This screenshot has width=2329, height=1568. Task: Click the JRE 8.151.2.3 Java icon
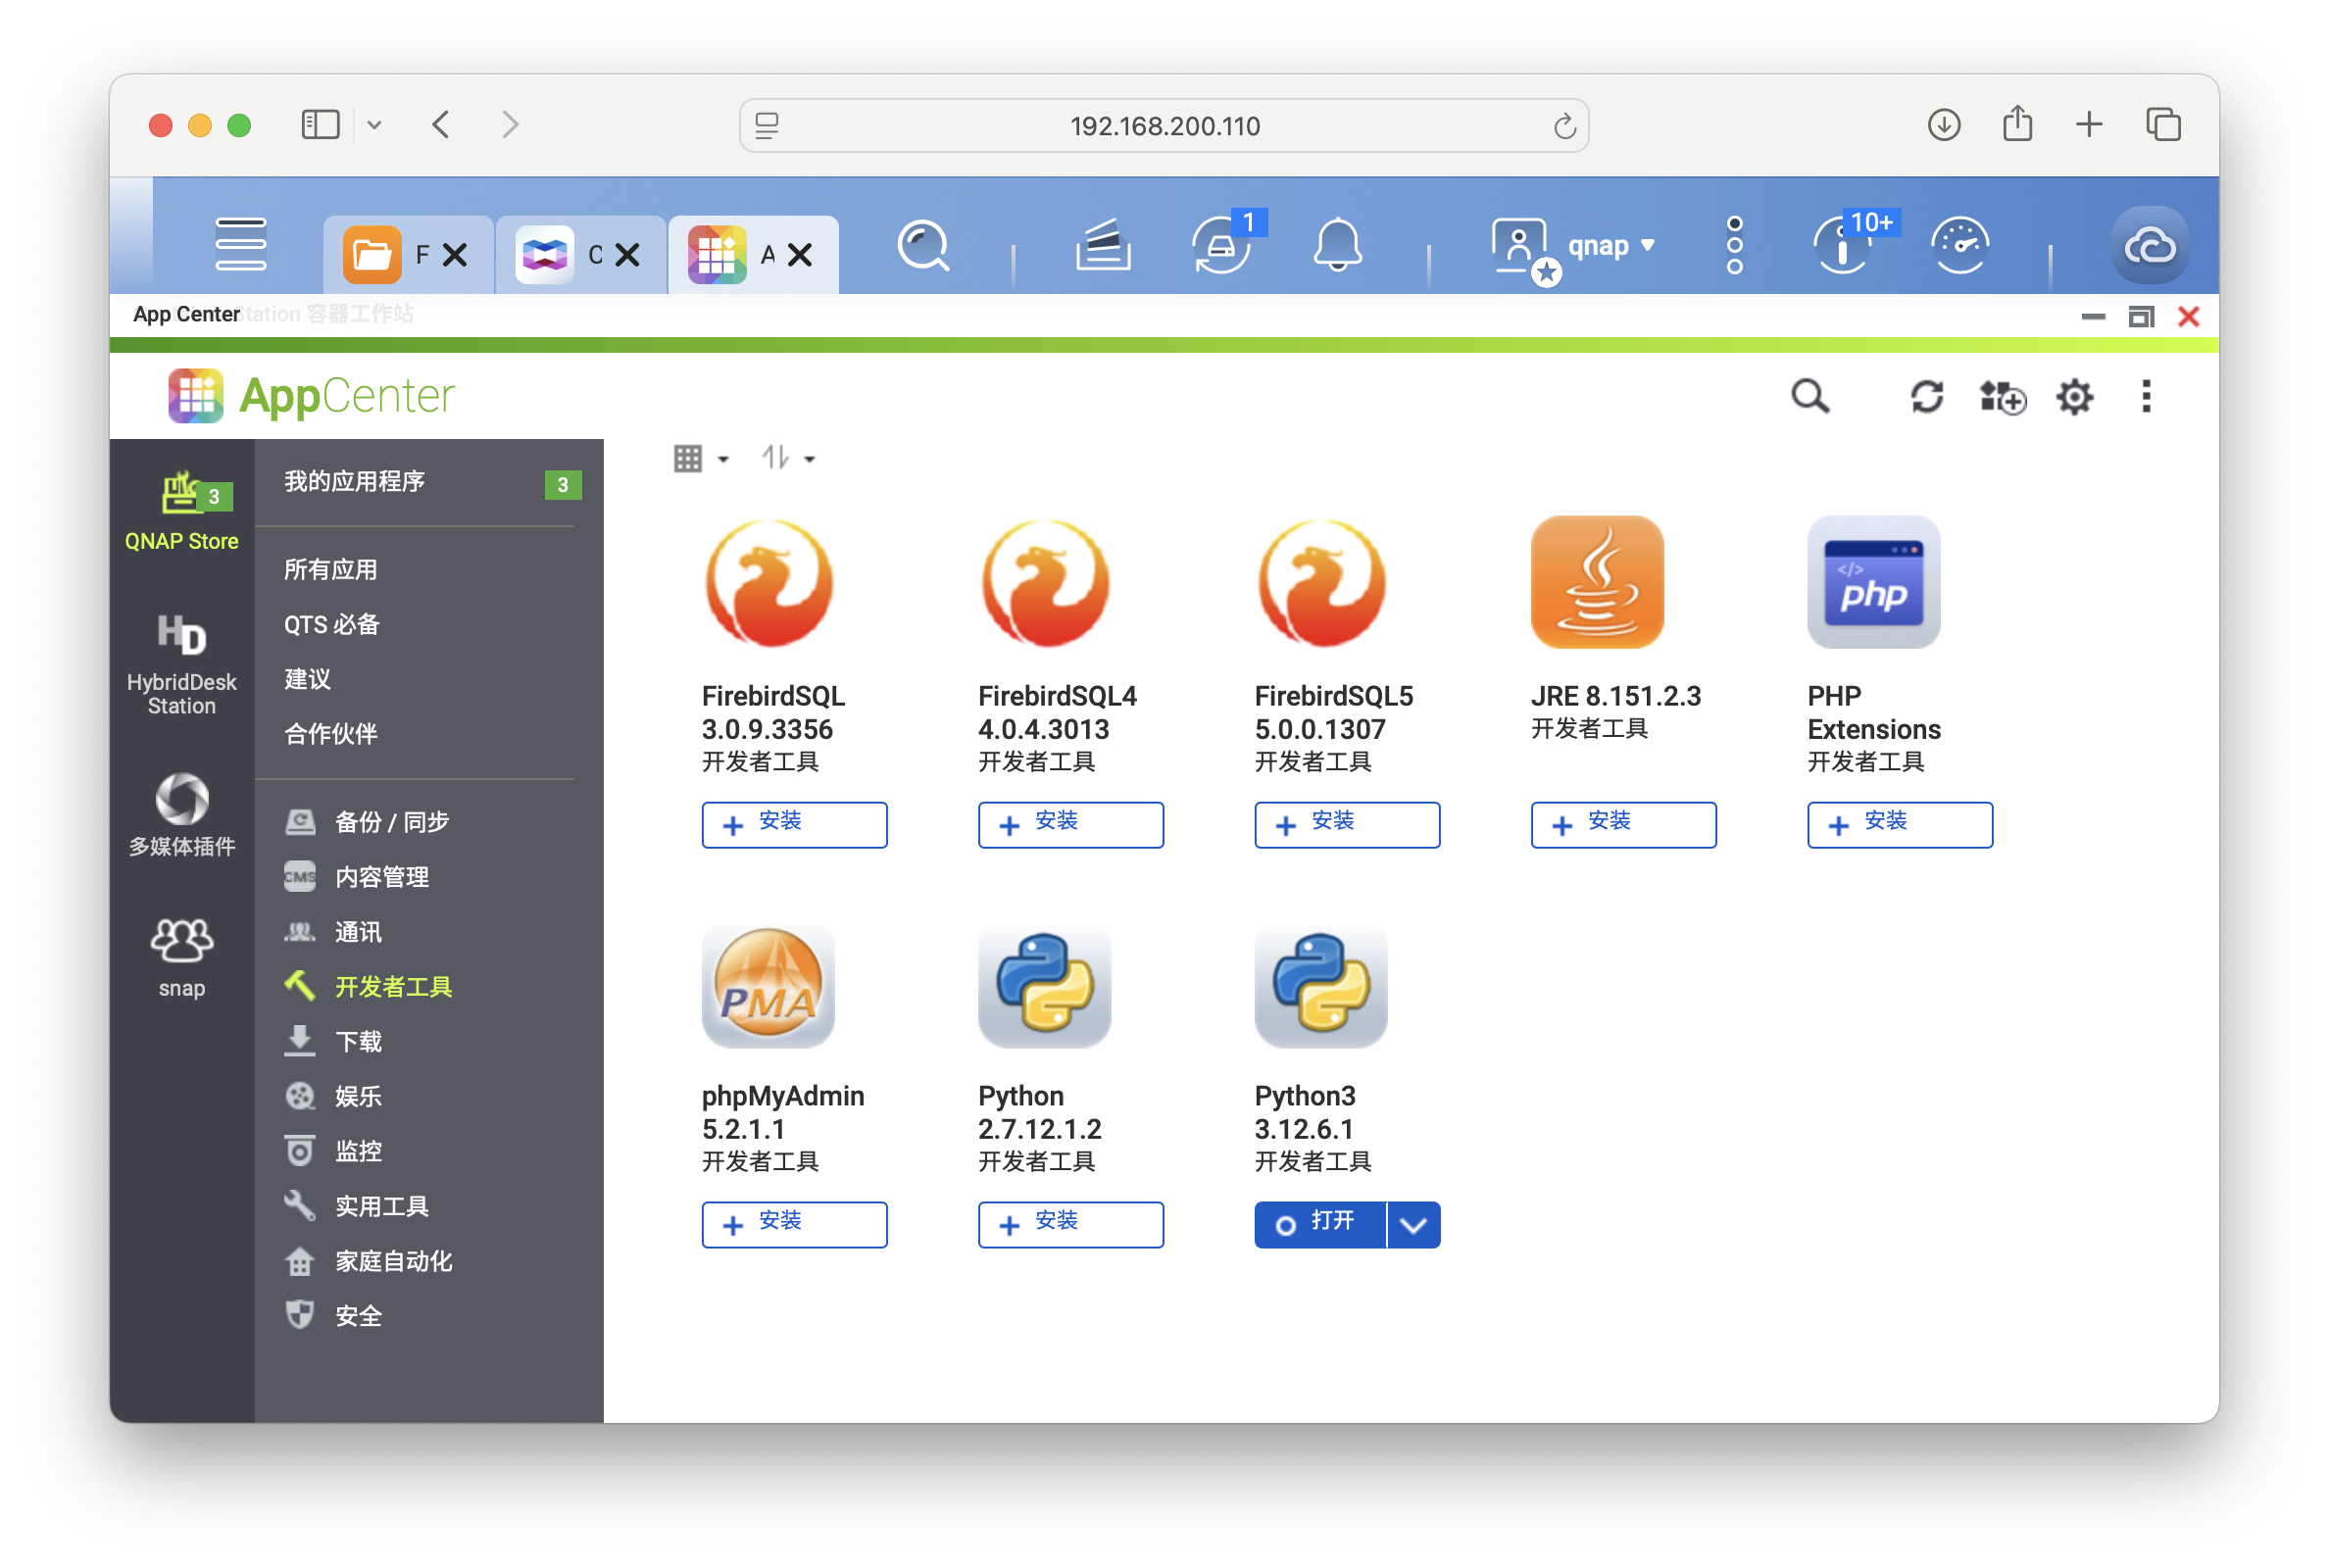[1597, 582]
